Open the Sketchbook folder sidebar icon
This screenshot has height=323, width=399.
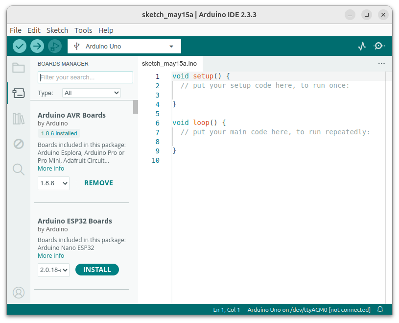(x=19, y=68)
